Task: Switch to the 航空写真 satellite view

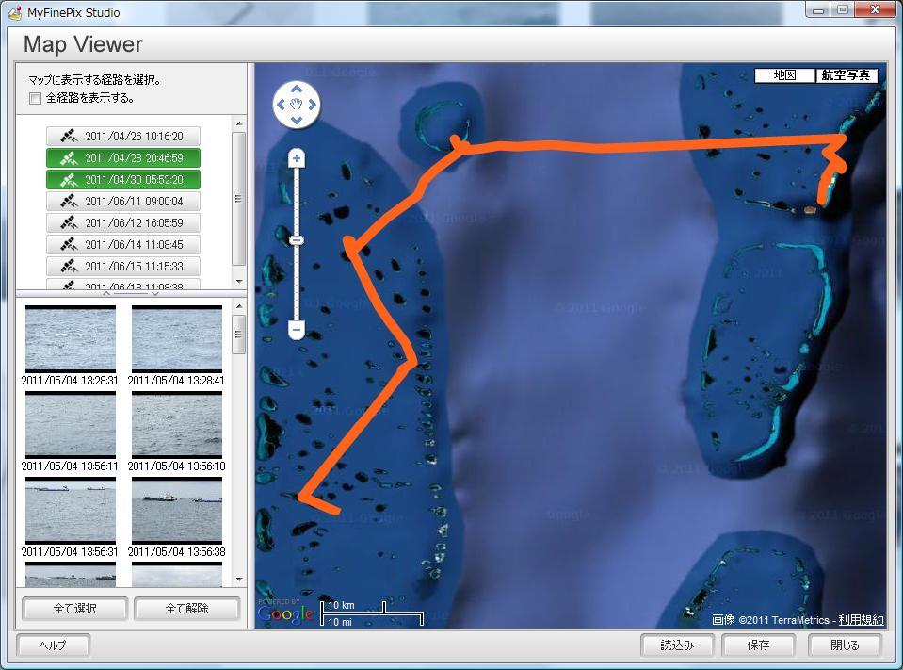Action: (847, 75)
